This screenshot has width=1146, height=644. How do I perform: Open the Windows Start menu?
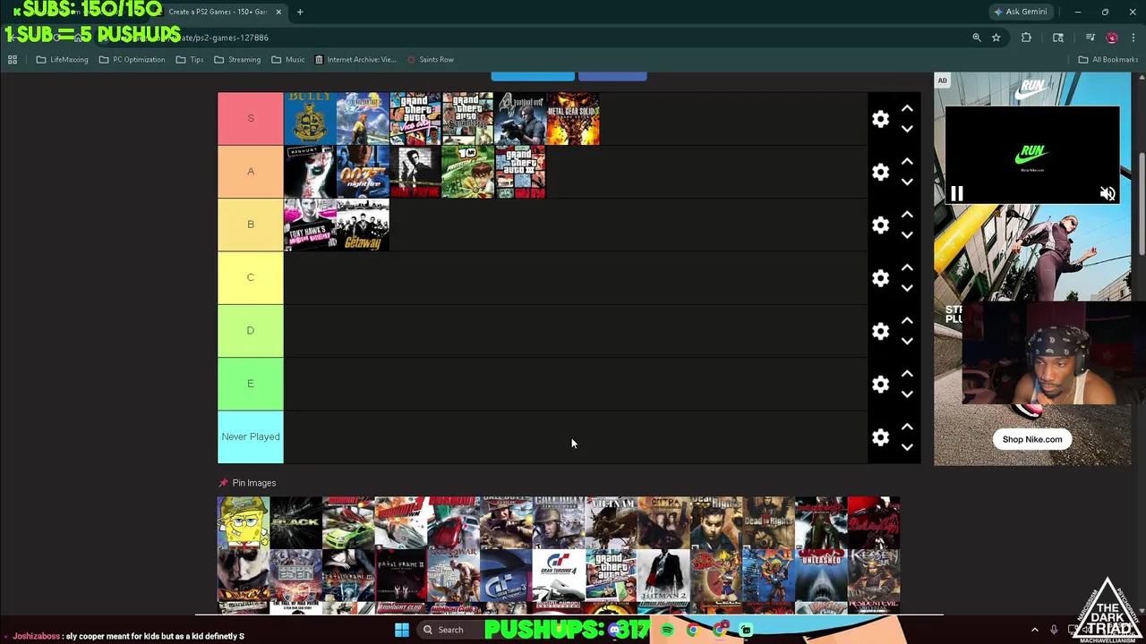[401, 630]
